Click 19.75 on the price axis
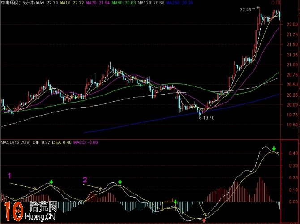The height and width of the screenshot is (224, 300). (292, 115)
